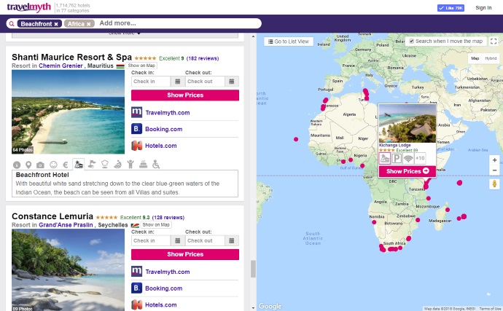Open Constance Lemuria check-in calendar icon
Viewport: 503px width, 311px height.
pyautogui.click(x=177, y=240)
